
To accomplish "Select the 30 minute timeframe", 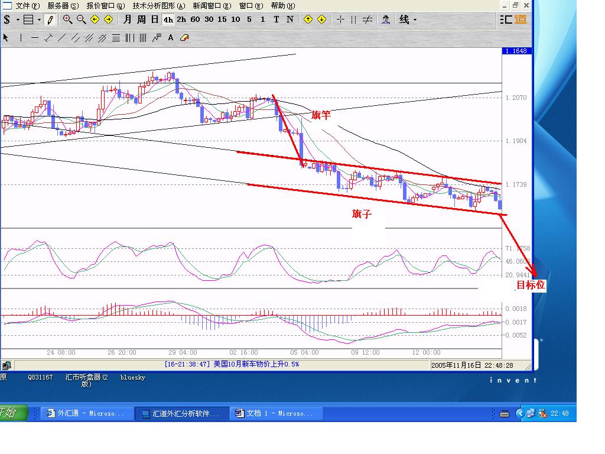I will [x=209, y=20].
